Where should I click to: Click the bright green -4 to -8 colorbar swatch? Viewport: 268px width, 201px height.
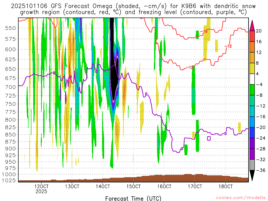252,90
